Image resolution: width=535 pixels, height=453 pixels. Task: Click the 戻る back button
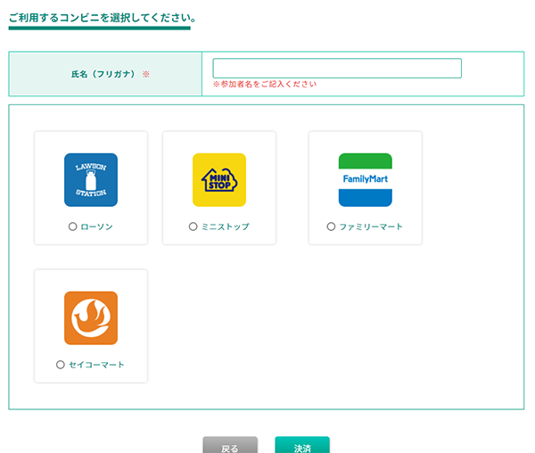[230, 446]
